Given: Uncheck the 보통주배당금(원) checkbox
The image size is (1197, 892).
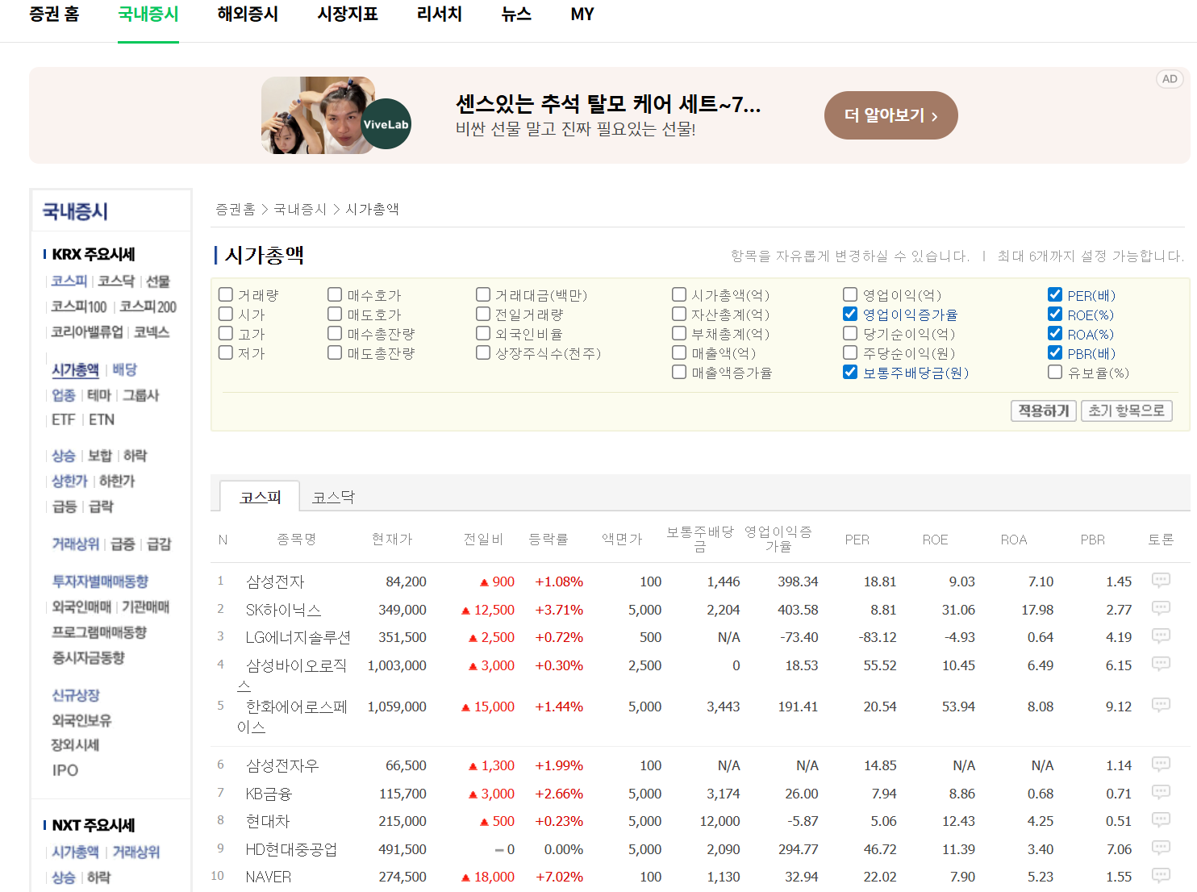Looking at the screenshot, I should tap(850, 372).
